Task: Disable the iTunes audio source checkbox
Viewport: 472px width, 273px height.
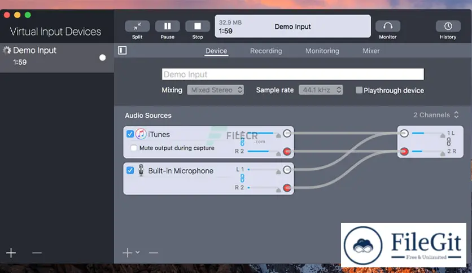Action: tap(130, 134)
